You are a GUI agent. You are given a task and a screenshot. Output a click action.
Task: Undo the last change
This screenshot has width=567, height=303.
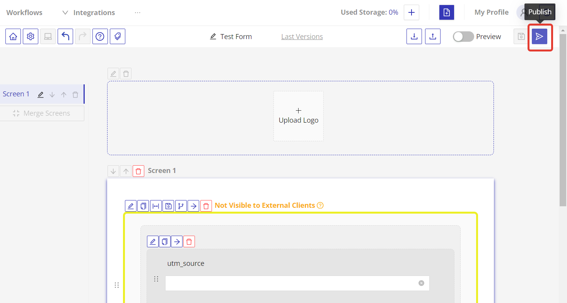click(65, 36)
